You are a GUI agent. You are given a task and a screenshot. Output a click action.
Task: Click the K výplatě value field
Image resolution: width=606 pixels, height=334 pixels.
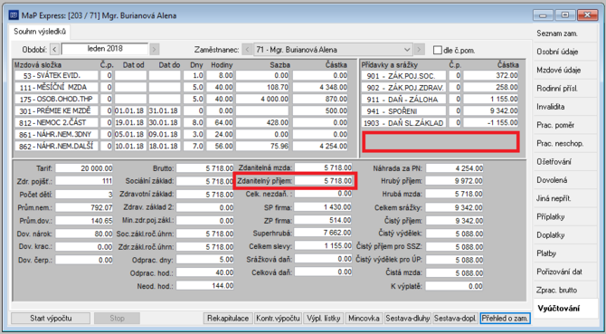(x=455, y=286)
